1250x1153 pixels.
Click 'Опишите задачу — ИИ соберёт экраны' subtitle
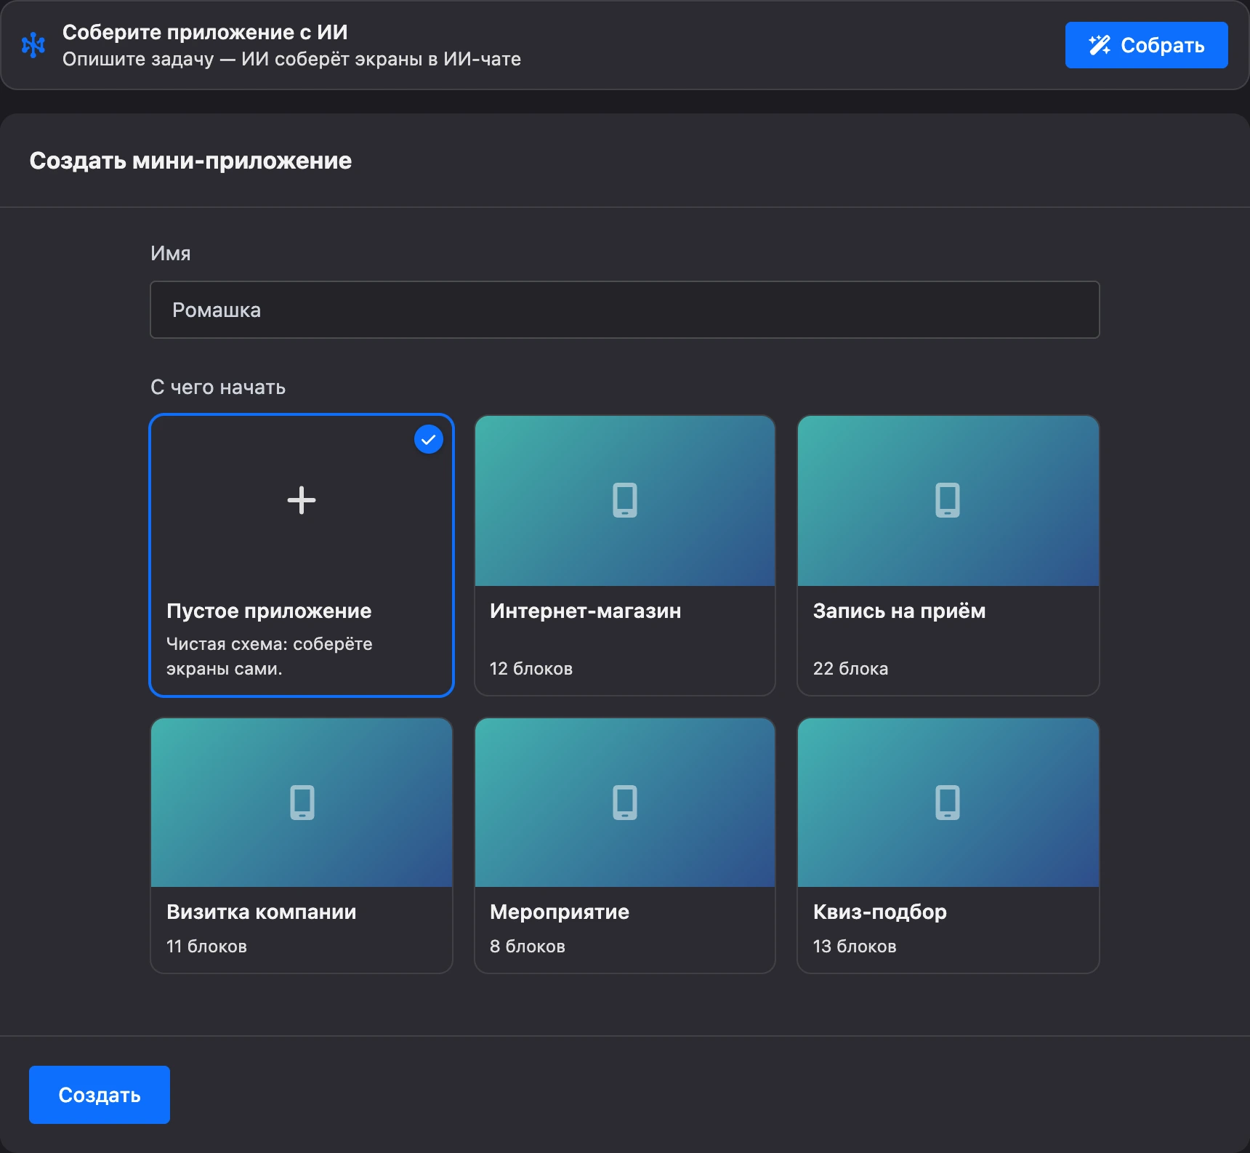291,59
